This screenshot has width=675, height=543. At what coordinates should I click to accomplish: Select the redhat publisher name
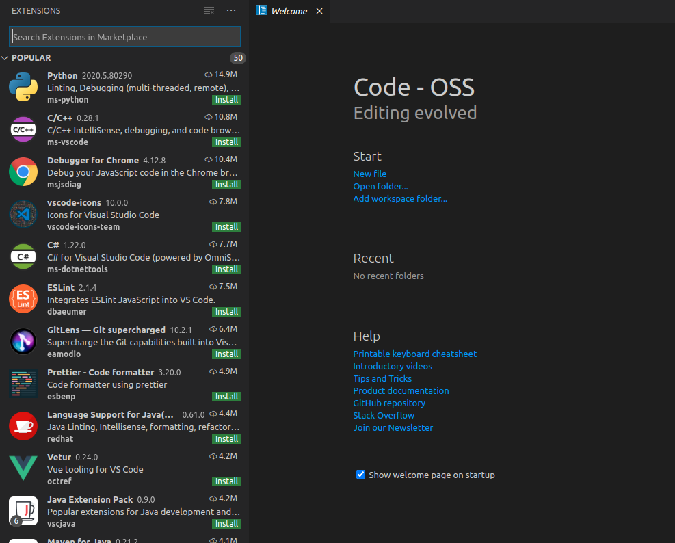[60, 439]
